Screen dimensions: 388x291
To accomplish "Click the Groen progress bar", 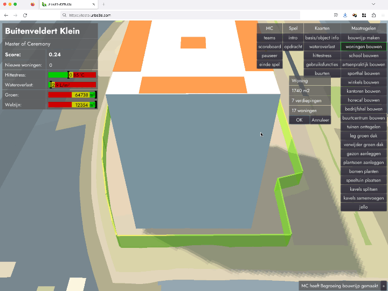I will point(72,95).
